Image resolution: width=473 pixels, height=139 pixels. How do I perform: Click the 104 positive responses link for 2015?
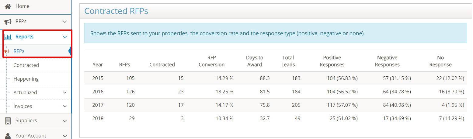(x=331, y=78)
